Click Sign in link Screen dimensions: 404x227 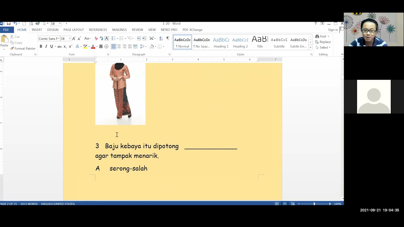click(333, 30)
